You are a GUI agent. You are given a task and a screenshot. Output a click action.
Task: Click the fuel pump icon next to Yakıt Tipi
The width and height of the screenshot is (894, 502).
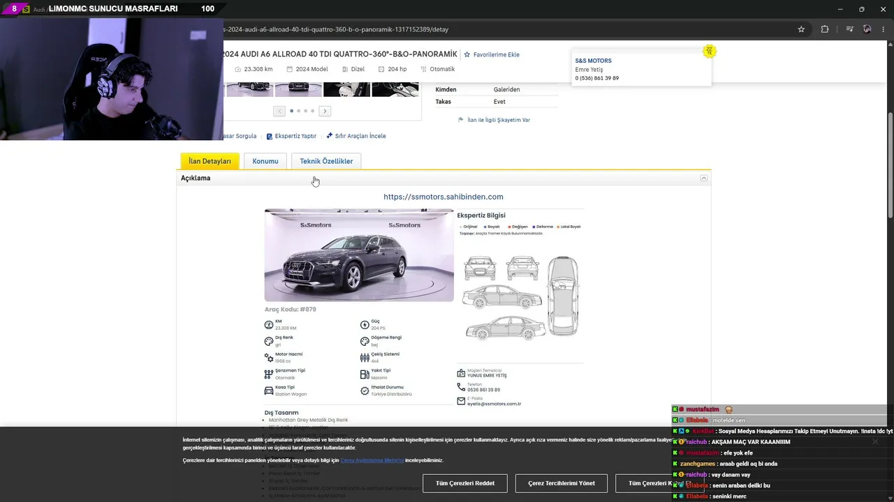(x=365, y=374)
